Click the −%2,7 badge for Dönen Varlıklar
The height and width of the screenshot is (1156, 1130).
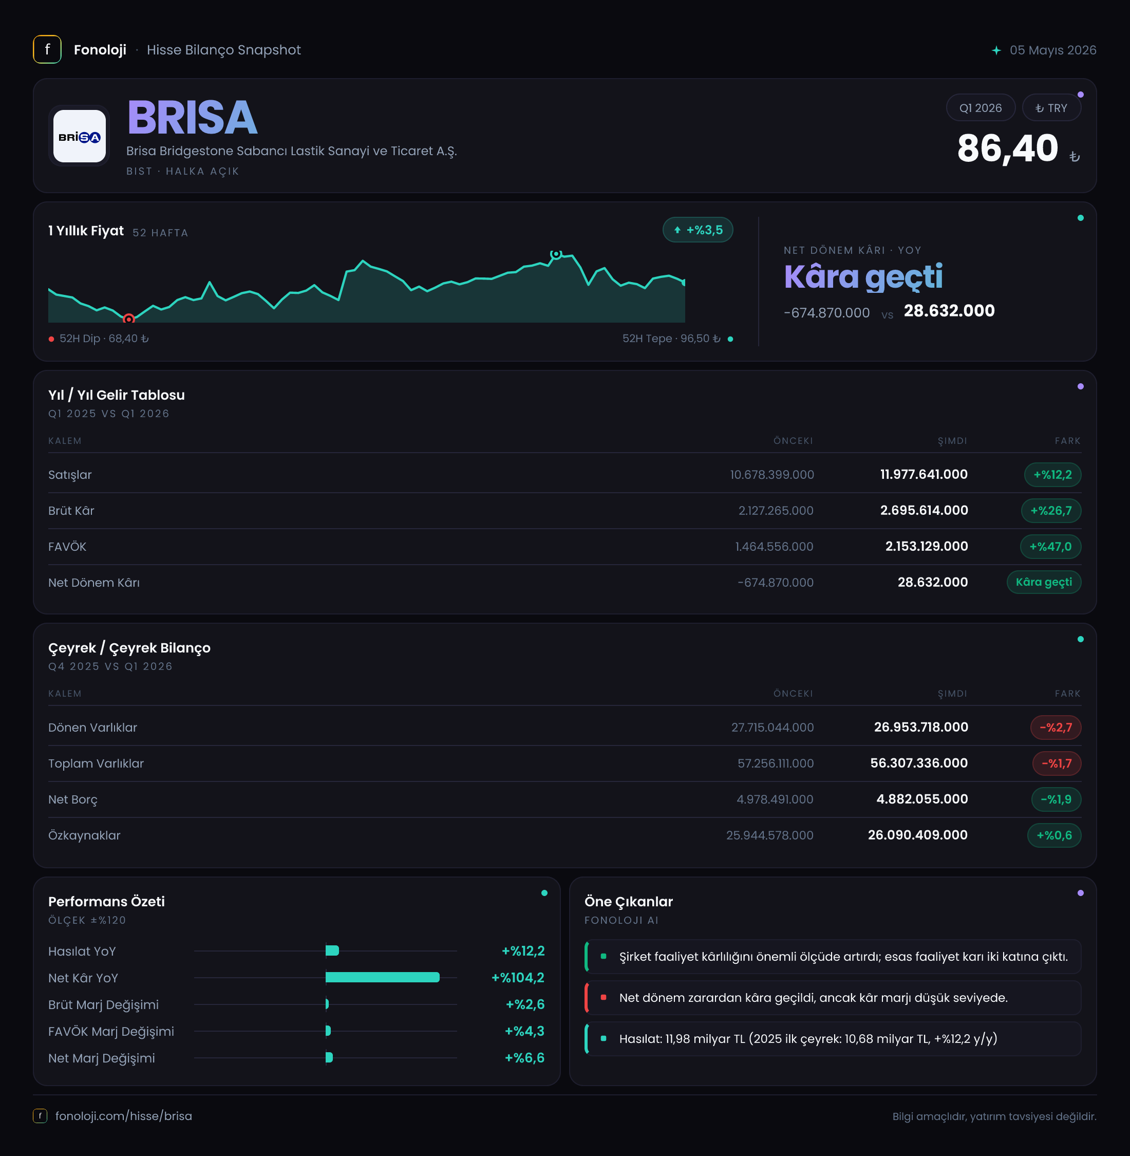pos(1055,728)
